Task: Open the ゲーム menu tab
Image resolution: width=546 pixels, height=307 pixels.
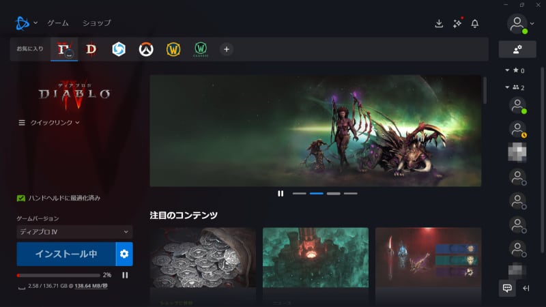Action: [x=58, y=23]
